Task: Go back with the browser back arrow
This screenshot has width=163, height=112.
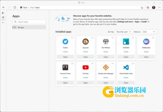Action: (4, 8)
